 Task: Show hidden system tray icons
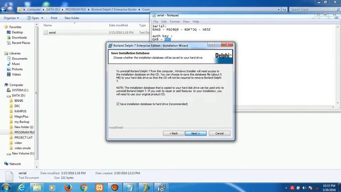pyautogui.click(x=286, y=188)
